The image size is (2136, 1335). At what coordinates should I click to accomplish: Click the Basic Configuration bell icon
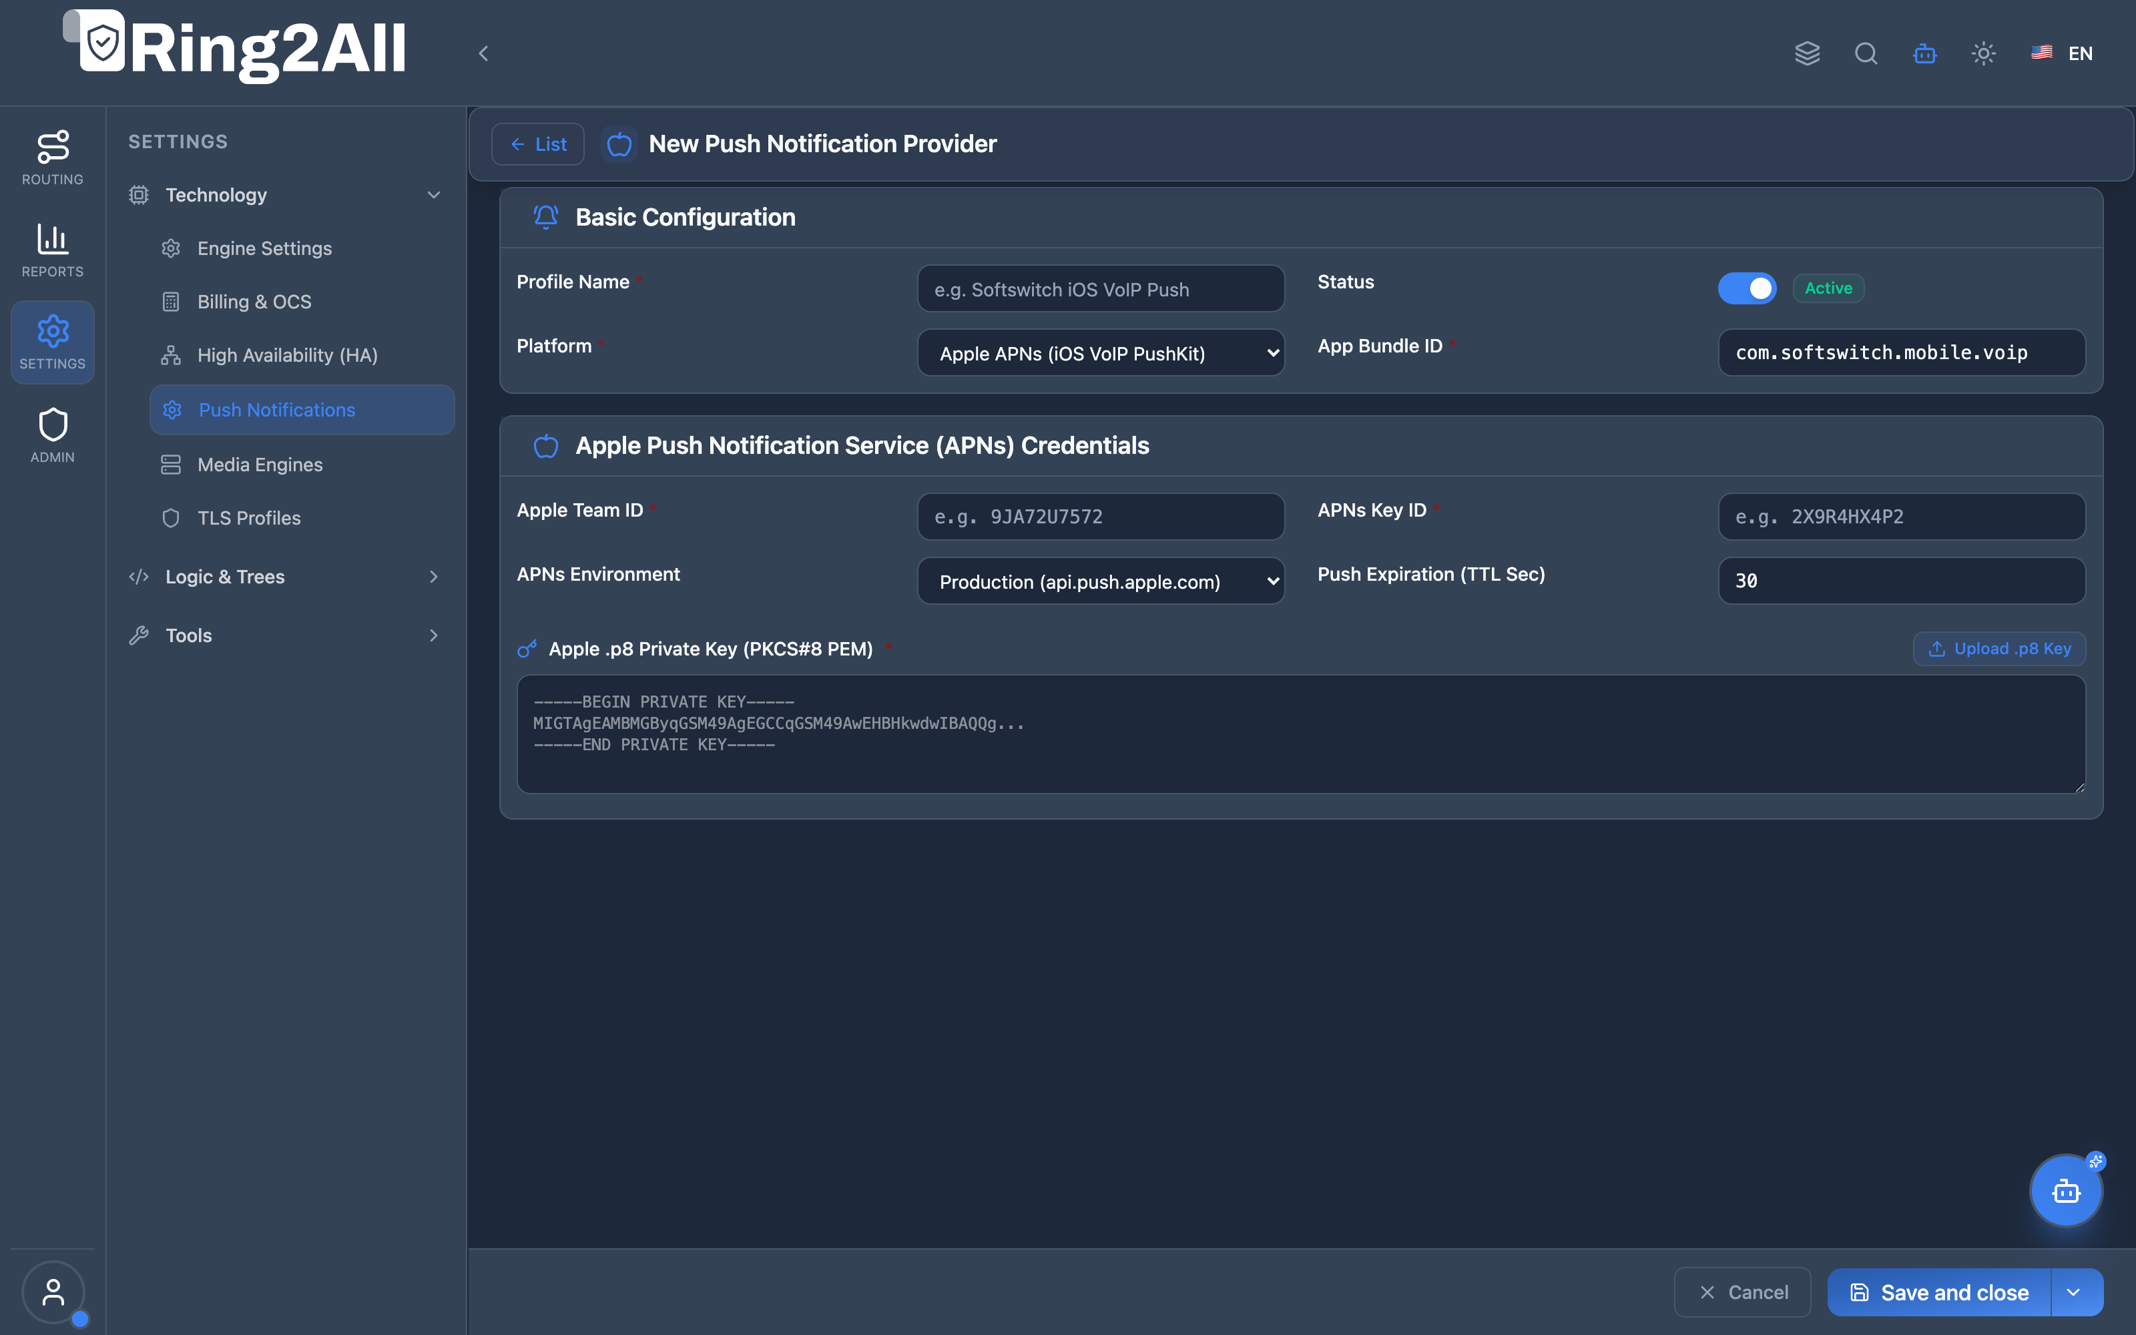coord(545,217)
